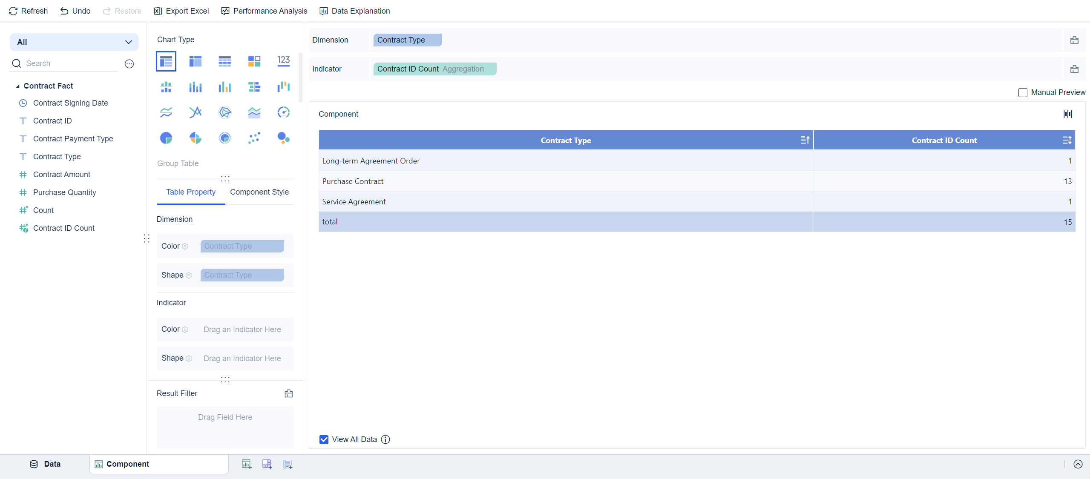
Task: Open Data Explanation
Action: 354,11
